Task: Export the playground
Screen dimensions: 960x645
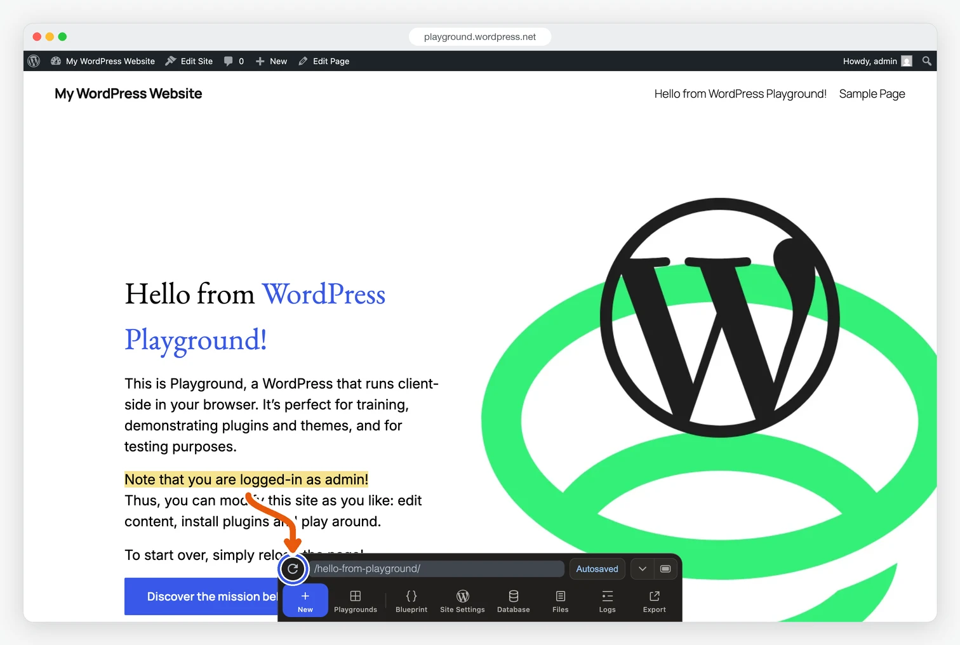Action: [655, 601]
